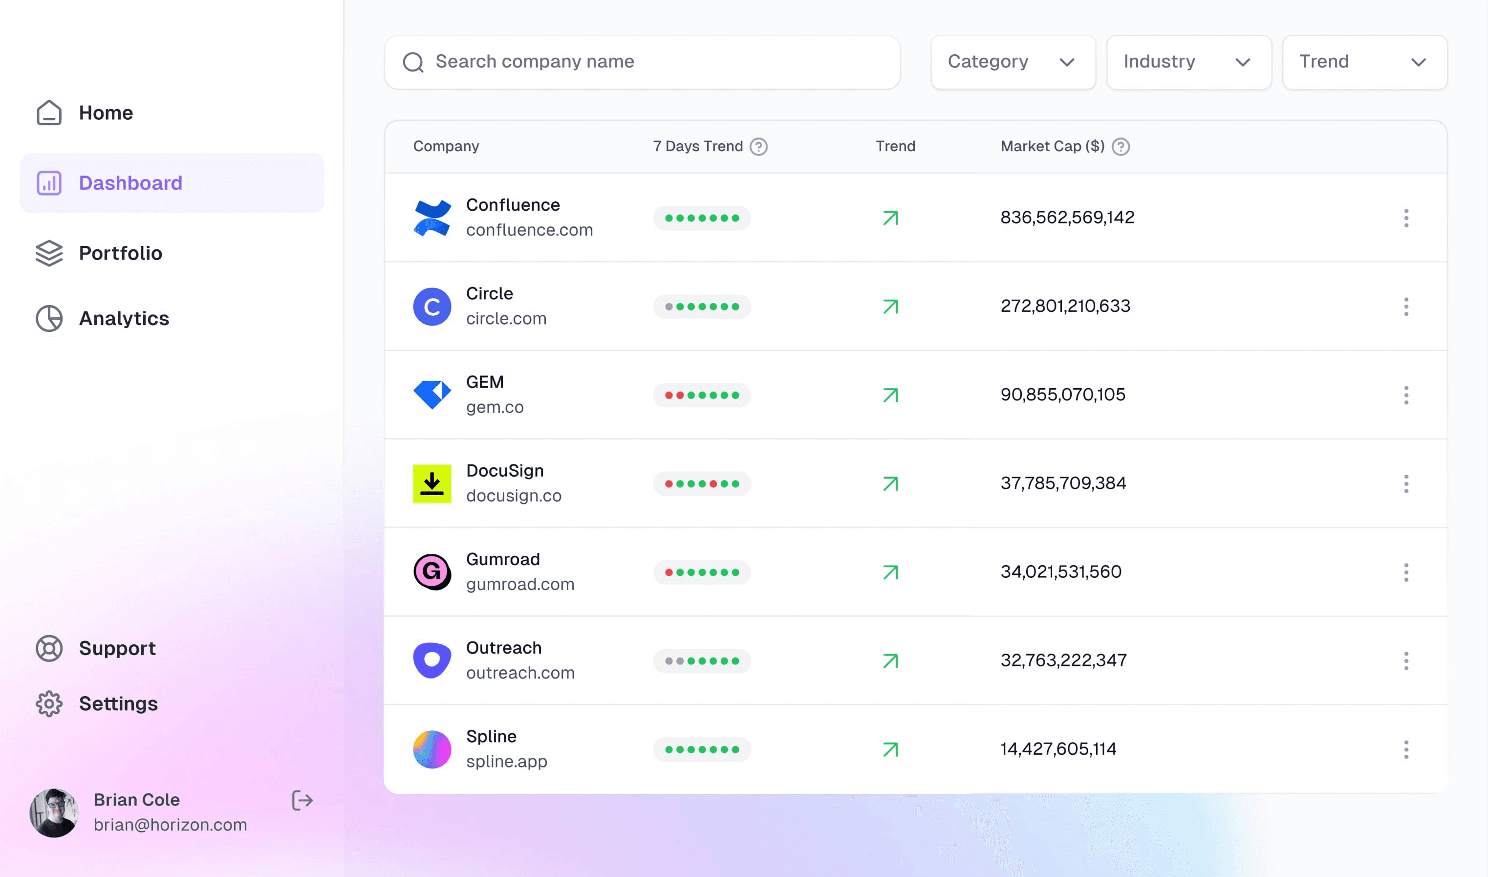This screenshot has width=1488, height=877.
Task: Click the Analytics pie chart icon
Action: tap(49, 318)
